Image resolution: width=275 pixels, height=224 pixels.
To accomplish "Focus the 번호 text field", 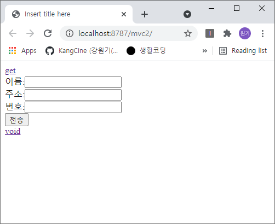I will 73,107.
